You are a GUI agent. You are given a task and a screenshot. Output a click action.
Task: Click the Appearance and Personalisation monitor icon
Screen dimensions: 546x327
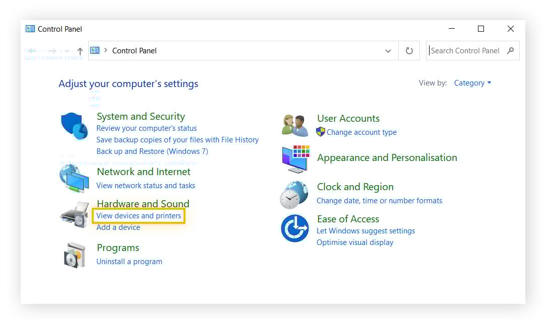coord(295,159)
